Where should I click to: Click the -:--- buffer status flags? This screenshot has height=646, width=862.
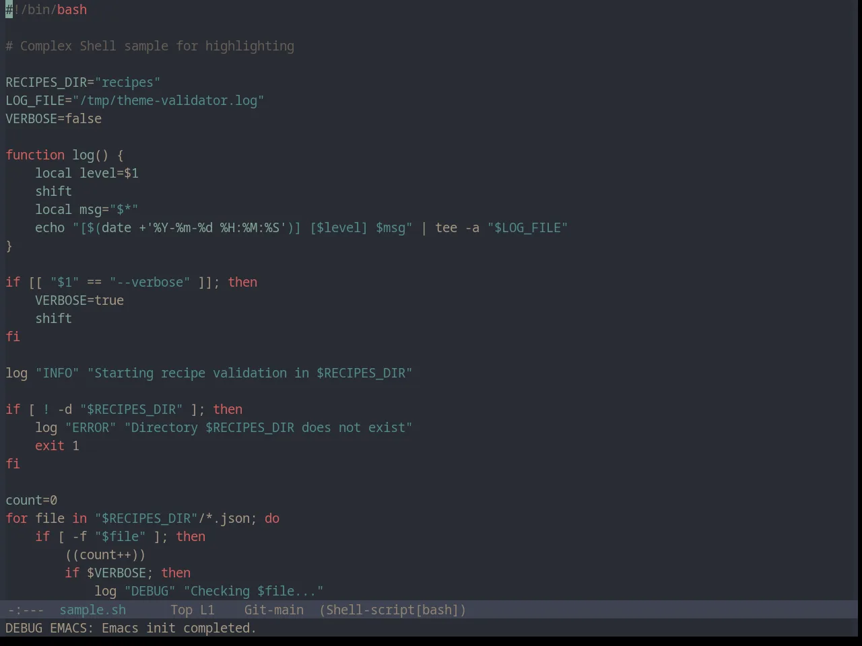(x=26, y=610)
